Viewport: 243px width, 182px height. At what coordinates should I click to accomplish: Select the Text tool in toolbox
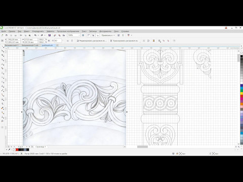tap(3, 86)
